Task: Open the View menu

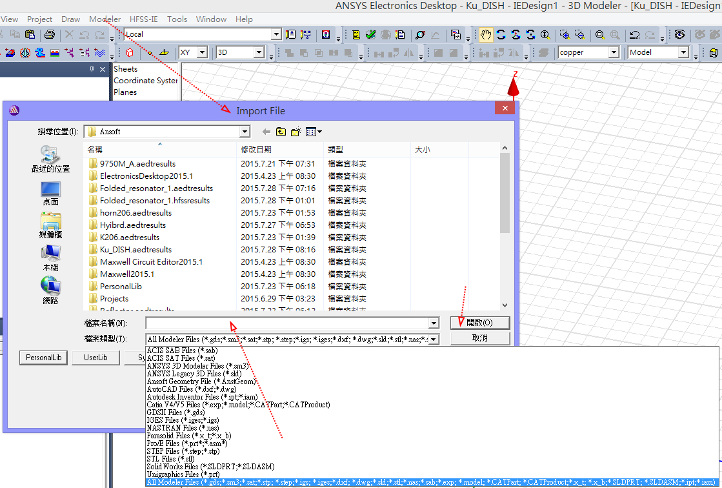Action: coord(9,19)
